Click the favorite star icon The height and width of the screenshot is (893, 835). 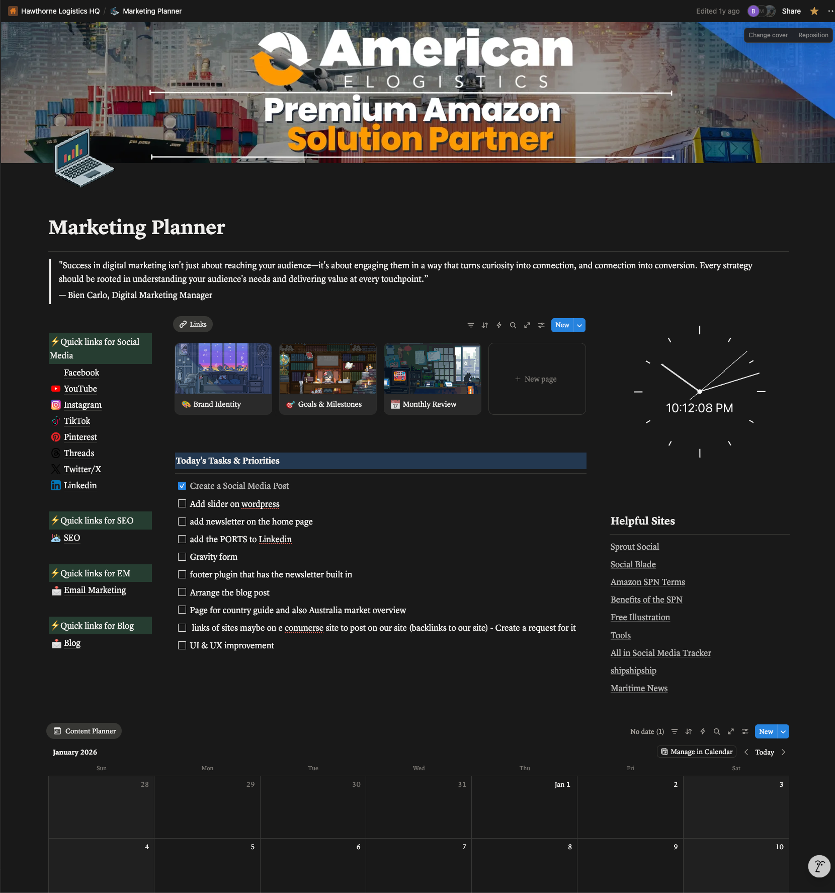point(814,11)
